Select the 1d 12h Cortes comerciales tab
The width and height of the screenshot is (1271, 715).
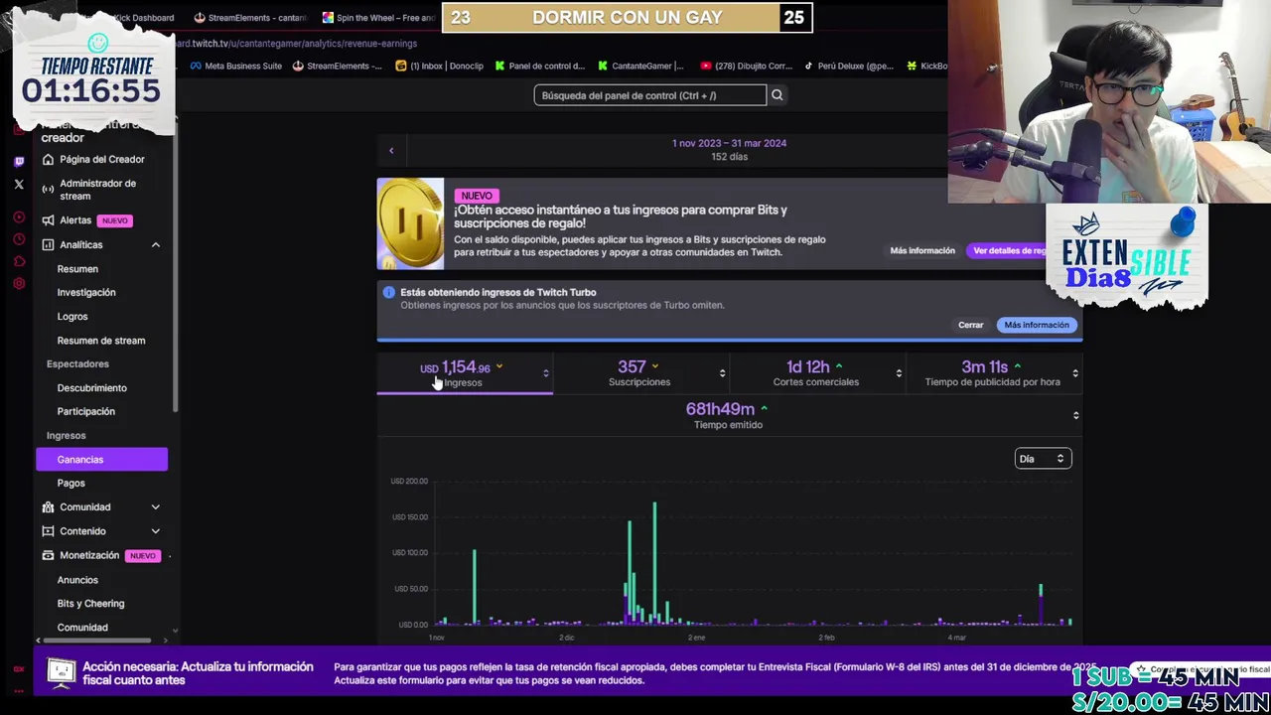click(x=816, y=373)
